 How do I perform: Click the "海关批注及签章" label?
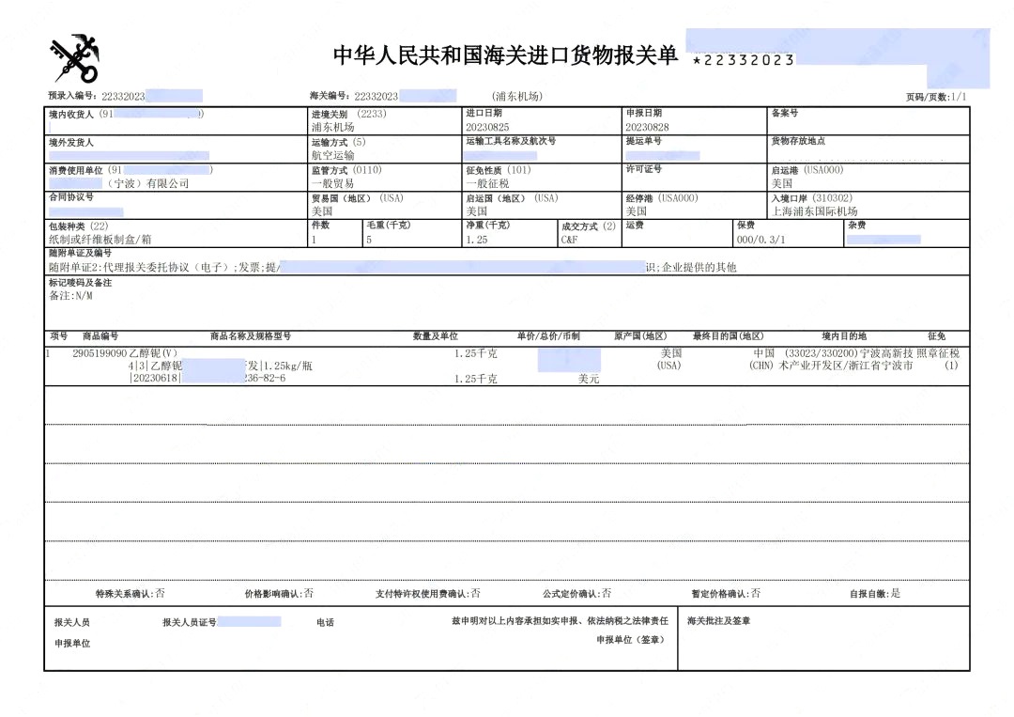click(718, 620)
